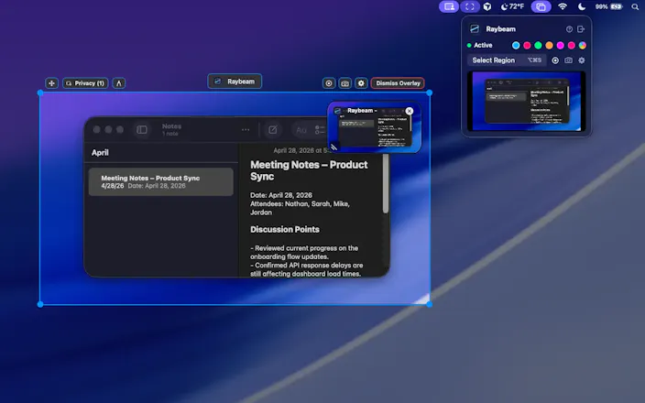This screenshot has width=645, height=403.
Task: Start recording from the Raybeam popup
Action: click(555, 60)
